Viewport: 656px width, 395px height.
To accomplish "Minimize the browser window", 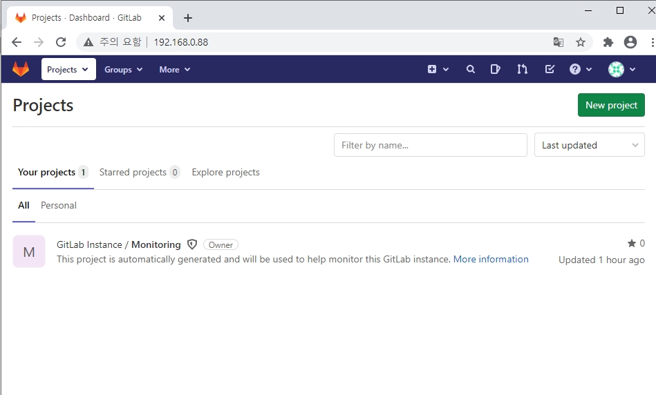I will [x=588, y=10].
